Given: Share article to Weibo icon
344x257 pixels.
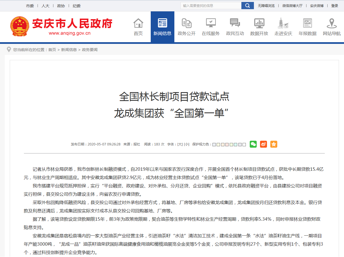Looking at the screenshot, I should [x=263, y=144].
